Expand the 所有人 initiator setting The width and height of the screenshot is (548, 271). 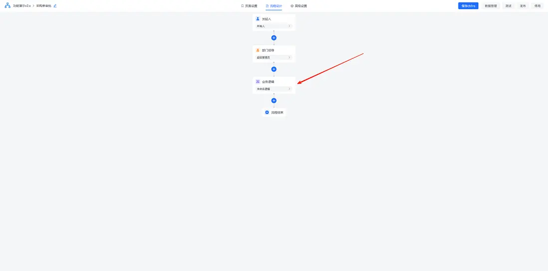click(x=274, y=26)
